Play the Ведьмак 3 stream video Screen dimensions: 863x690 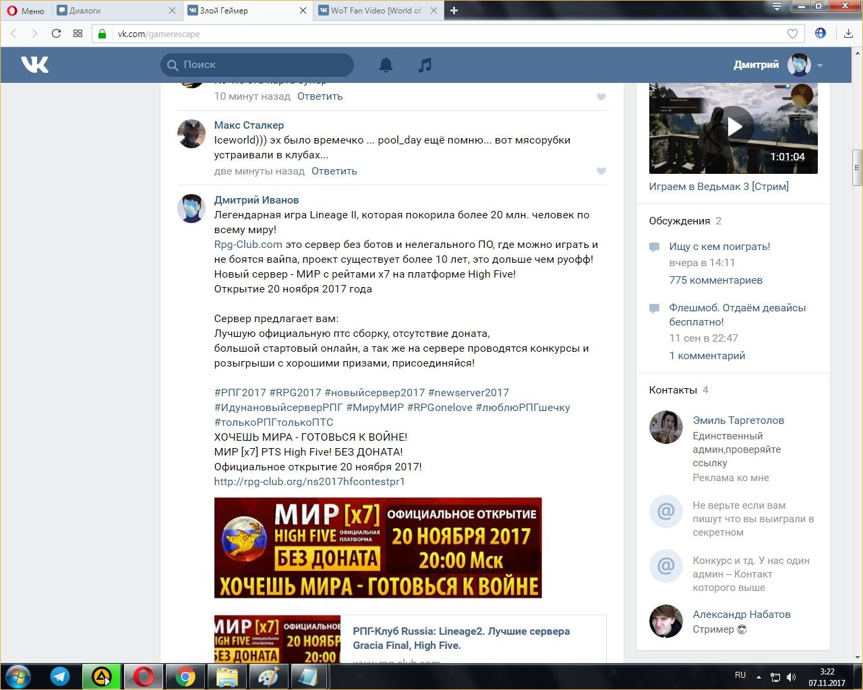[734, 127]
